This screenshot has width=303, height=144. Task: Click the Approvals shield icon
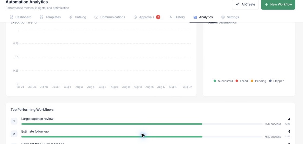coord(135,17)
